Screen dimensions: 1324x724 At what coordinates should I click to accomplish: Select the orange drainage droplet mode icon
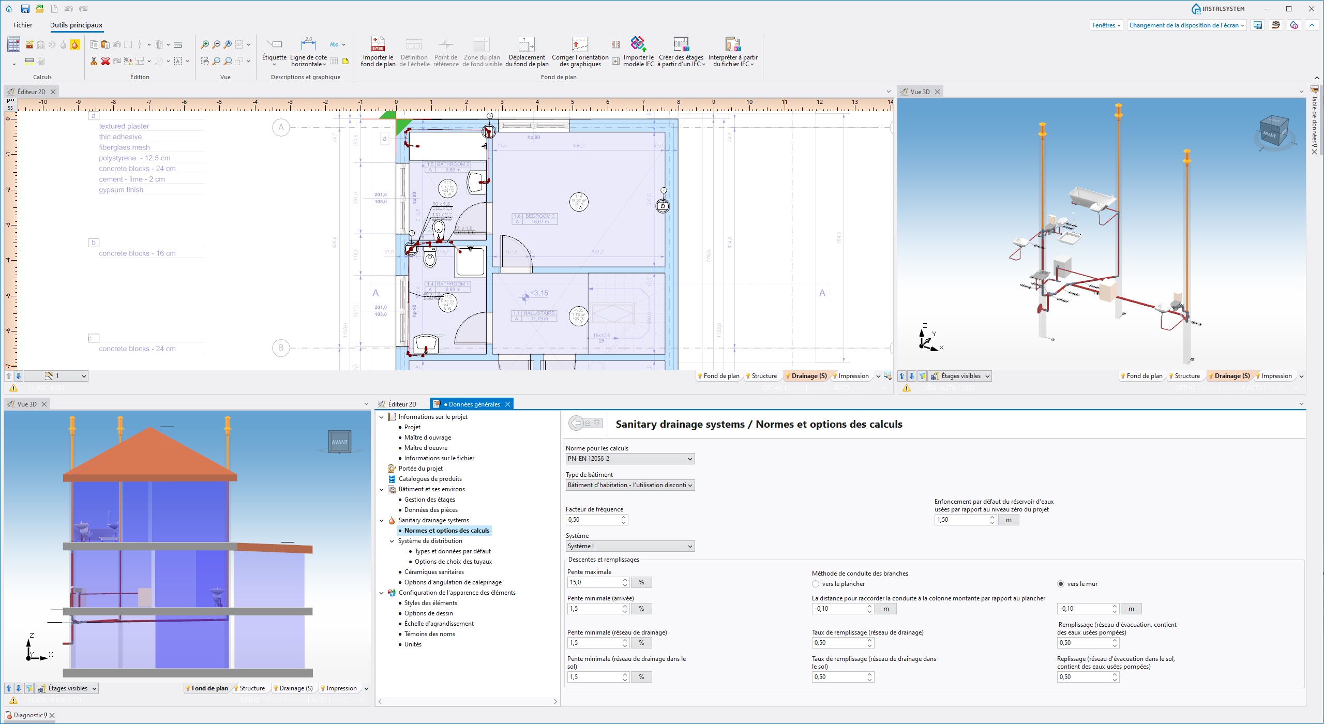point(75,44)
